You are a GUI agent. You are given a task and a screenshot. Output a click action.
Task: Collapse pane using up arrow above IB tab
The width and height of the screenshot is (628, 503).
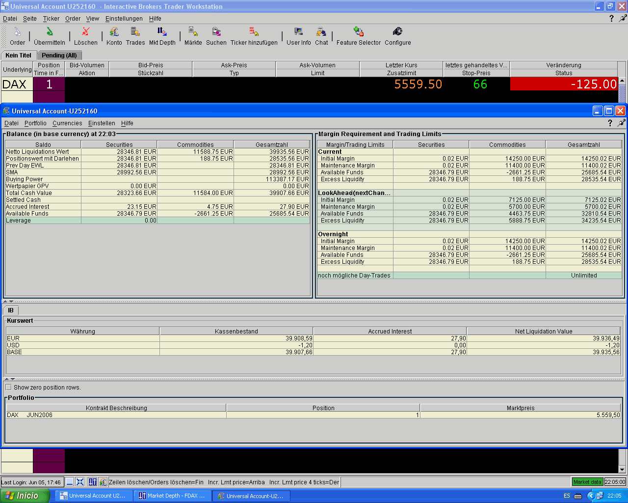pyautogui.click(x=6, y=302)
